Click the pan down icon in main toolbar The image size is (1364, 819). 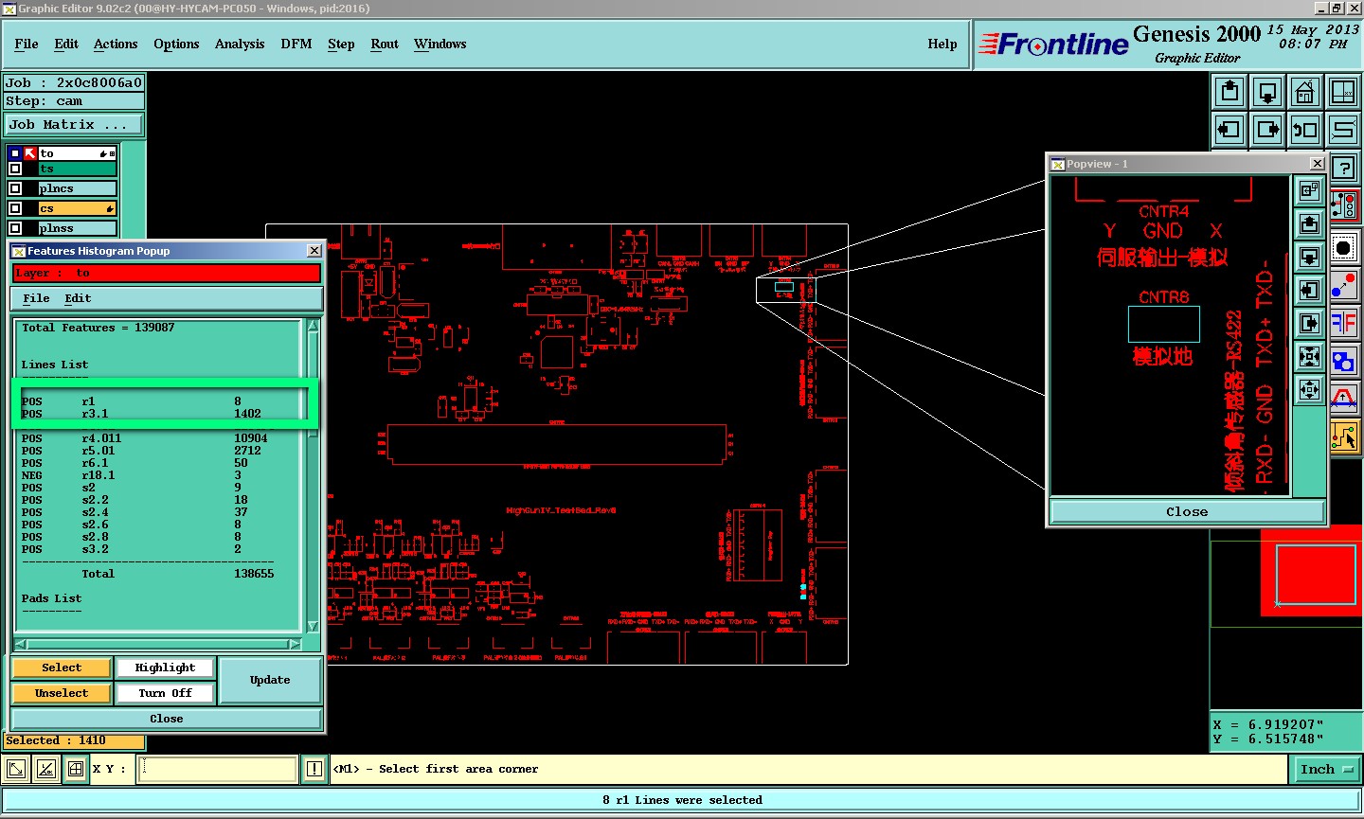pos(1267,92)
